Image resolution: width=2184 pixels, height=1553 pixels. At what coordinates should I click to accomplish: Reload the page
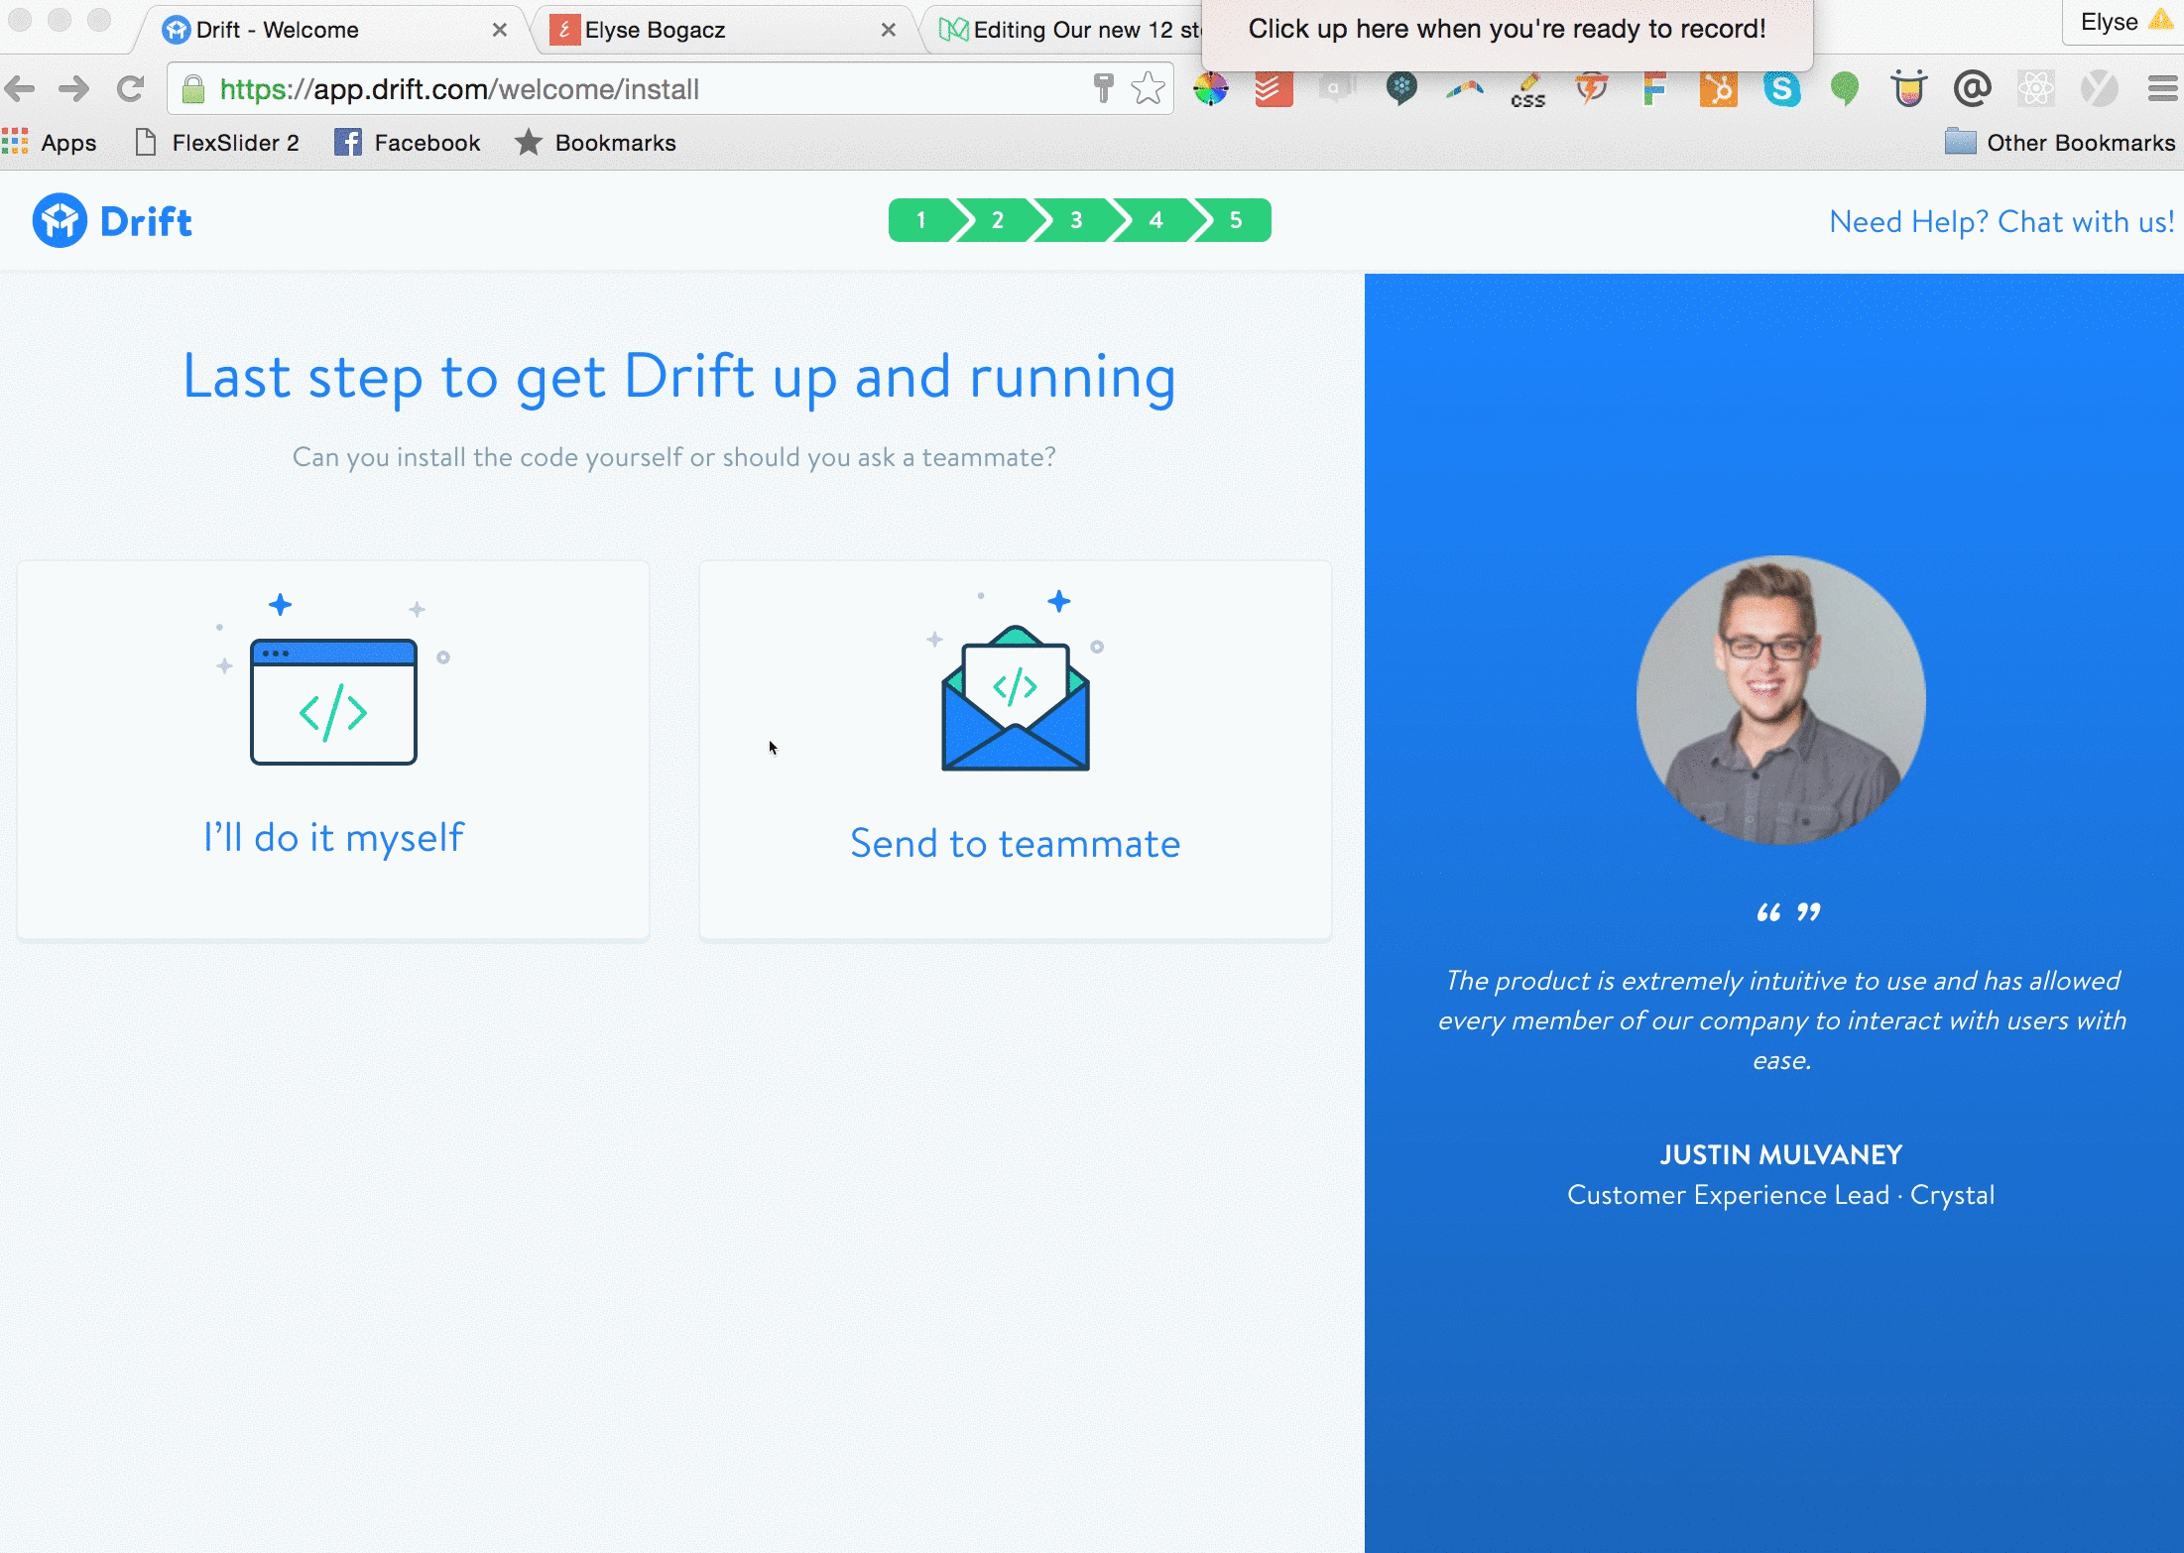[x=130, y=89]
